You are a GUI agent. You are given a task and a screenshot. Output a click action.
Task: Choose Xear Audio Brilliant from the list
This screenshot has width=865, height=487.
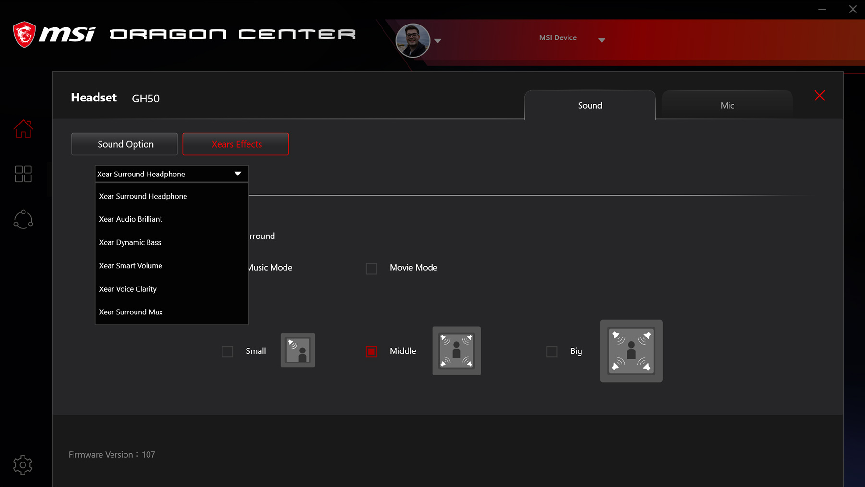[172, 219]
